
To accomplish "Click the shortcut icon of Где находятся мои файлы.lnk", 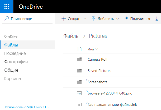I will tap(79, 104).
